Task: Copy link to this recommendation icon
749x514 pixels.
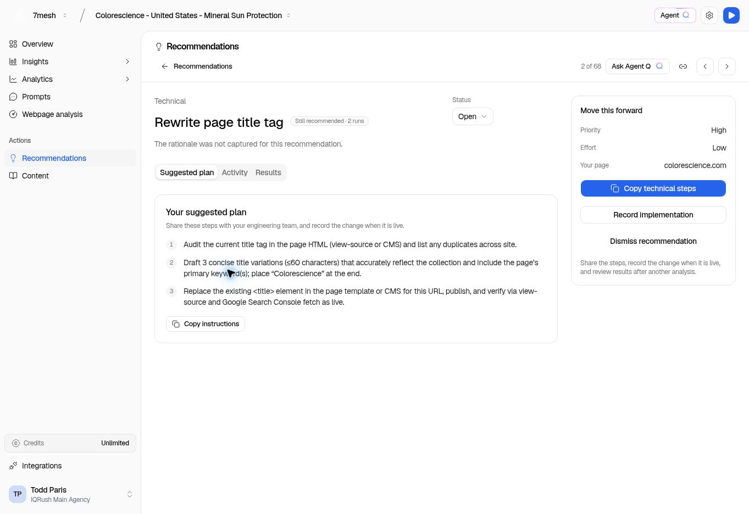Action: point(683,66)
